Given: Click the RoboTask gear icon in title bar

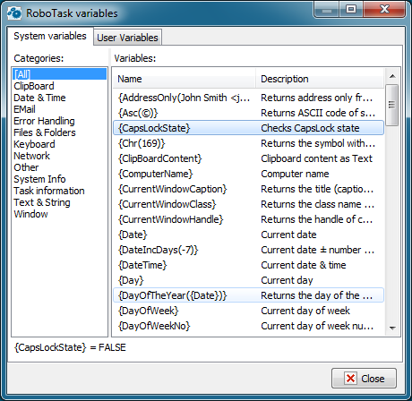Looking at the screenshot, I should point(14,13).
